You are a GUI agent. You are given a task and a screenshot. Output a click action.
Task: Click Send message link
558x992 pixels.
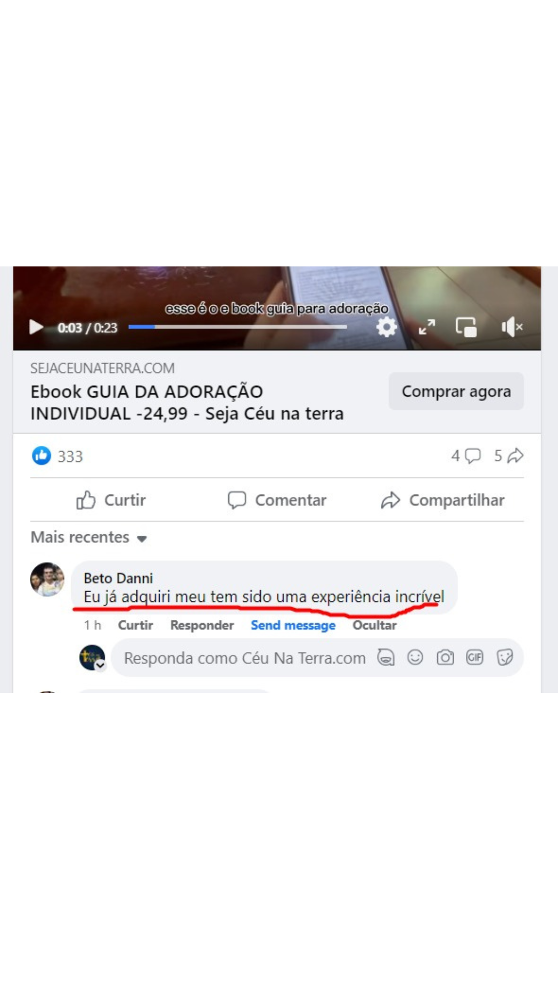tap(293, 625)
